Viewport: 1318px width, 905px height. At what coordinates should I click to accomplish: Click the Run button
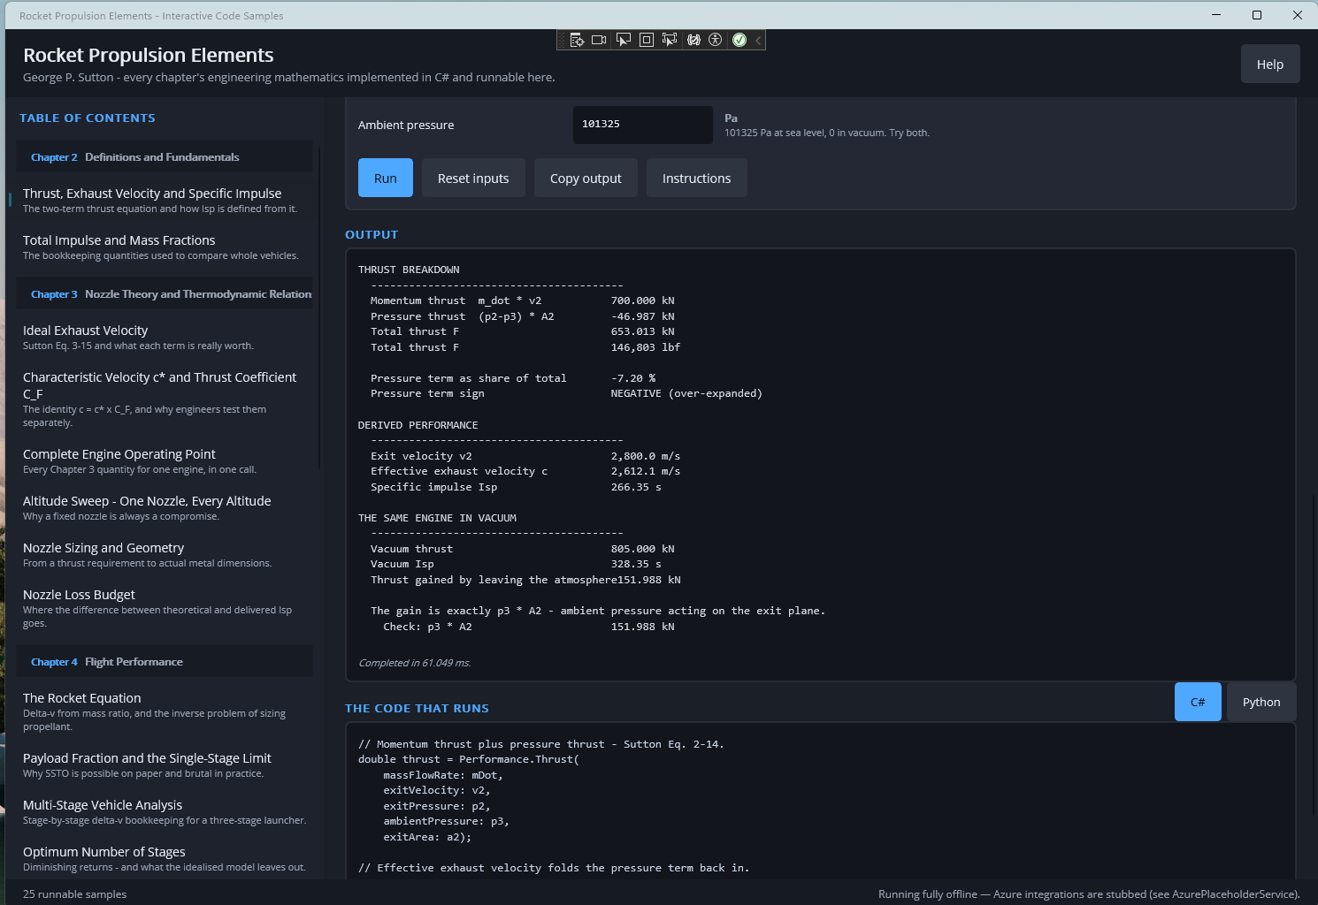coord(386,178)
